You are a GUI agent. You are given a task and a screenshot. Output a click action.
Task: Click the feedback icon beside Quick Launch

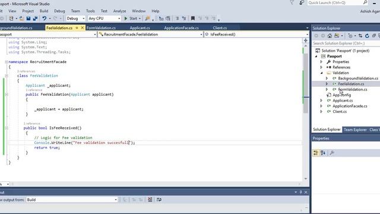coord(302,2)
